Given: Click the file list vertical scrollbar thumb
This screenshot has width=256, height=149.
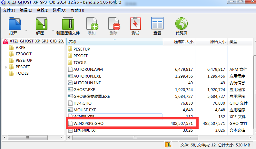Looking at the screenshot, I should 255,92.
